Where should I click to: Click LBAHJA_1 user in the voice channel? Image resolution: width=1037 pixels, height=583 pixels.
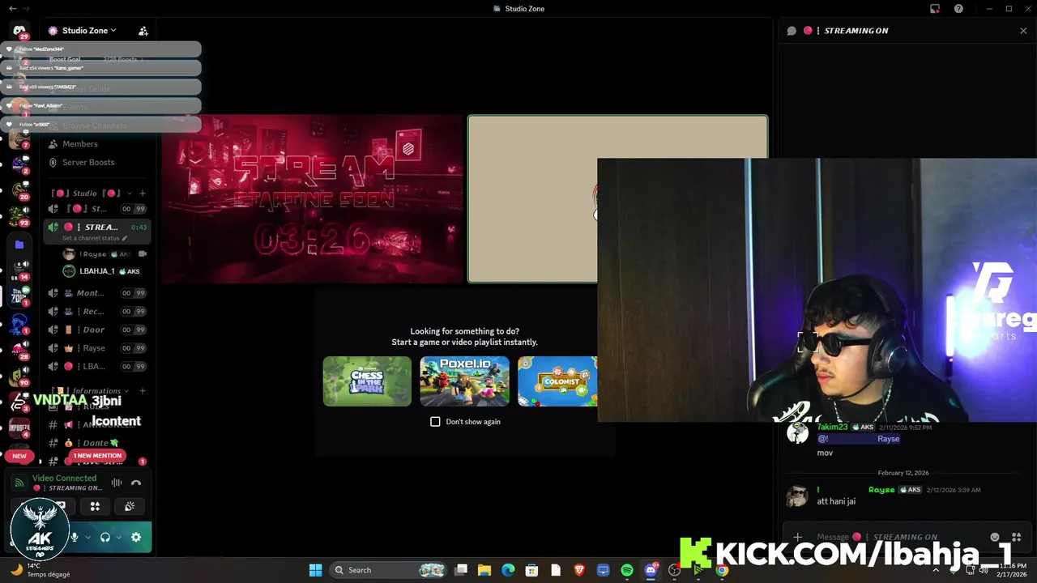[x=101, y=271]
